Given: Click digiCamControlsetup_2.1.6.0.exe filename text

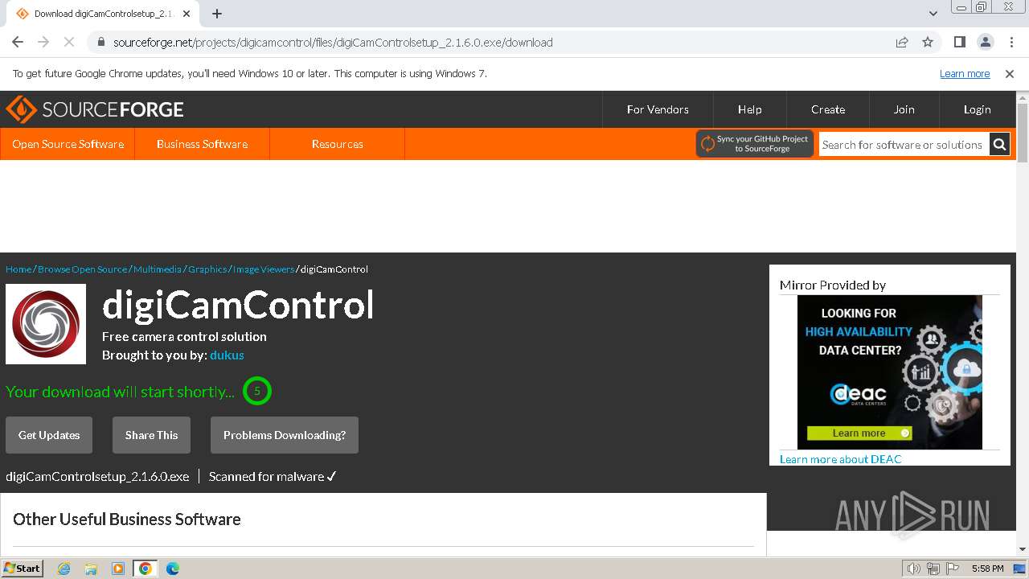Looking at the screenshot, I should coord(97,476).
